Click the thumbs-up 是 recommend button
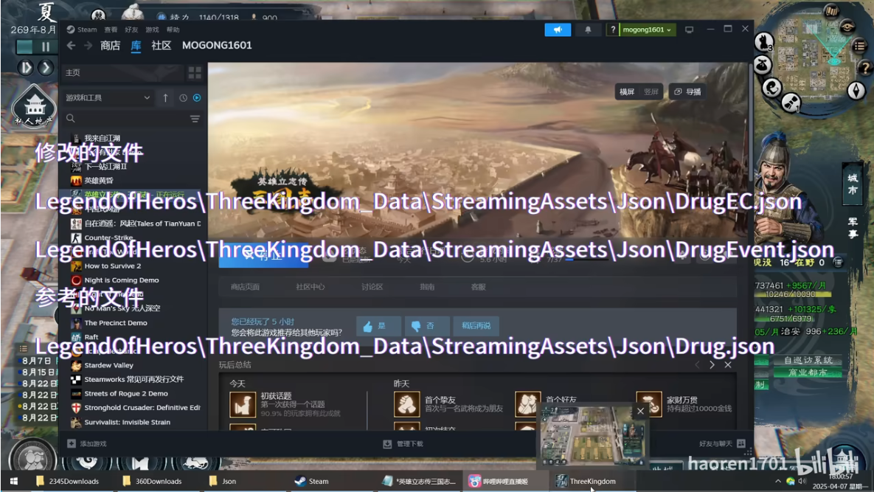This screenshot has height=492, width=874. point(378,326)
